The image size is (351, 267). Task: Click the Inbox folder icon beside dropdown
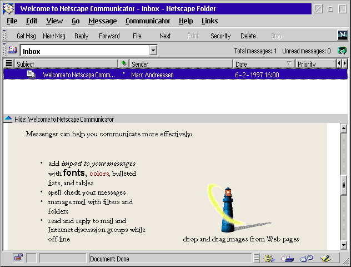[13, 50]
